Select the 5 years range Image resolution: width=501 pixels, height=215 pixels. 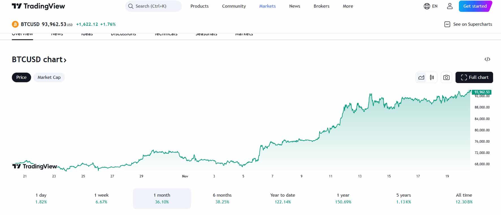404,198
